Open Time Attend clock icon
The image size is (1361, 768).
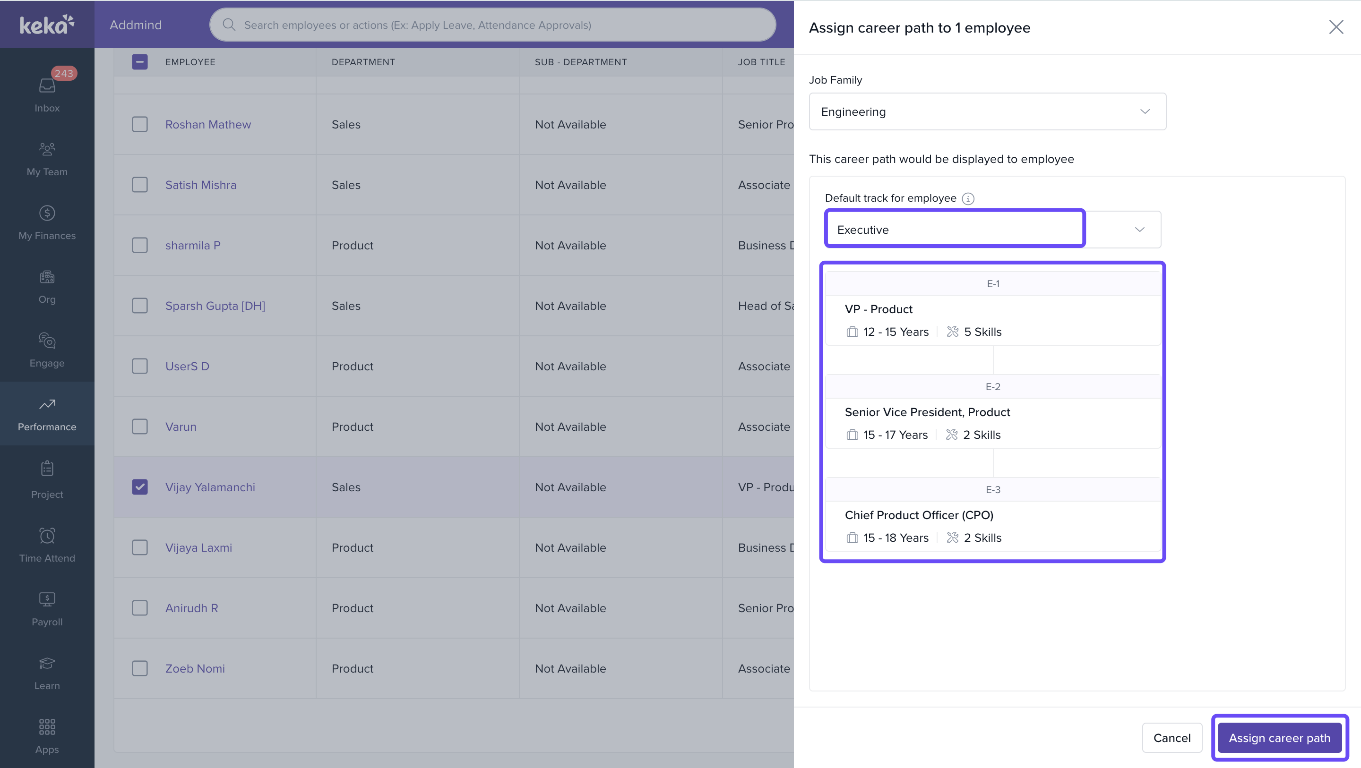[x=47, y=536]
